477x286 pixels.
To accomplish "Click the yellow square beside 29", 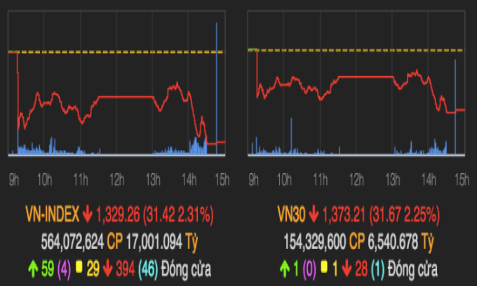I will pos(79,267).
